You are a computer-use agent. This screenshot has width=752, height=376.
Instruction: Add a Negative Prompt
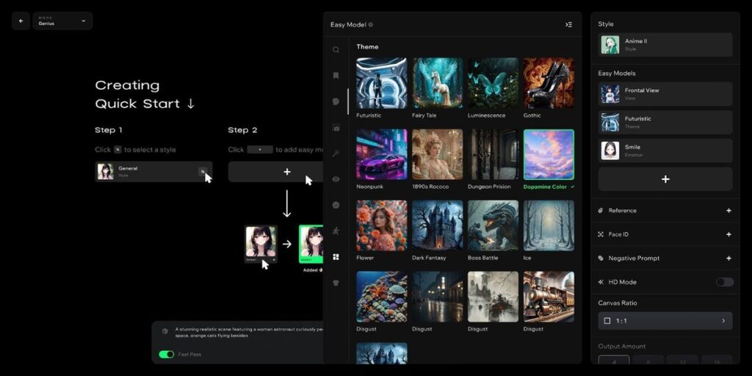(728, 258)
